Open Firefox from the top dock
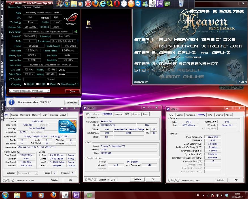This screenshot has height=199, width=248. [95, 4]
